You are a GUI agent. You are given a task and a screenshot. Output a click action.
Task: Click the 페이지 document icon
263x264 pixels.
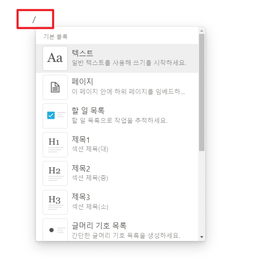55,87
